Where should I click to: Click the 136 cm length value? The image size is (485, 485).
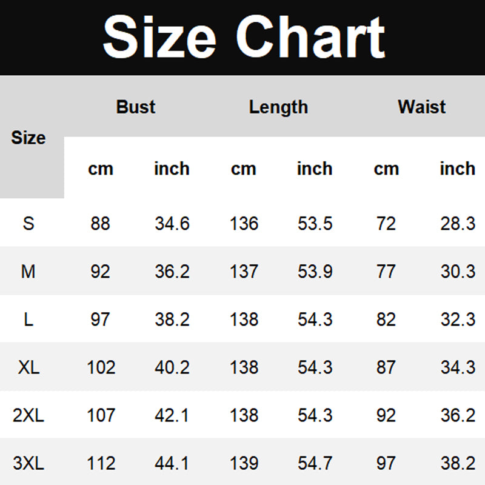[x=244, y=223]
